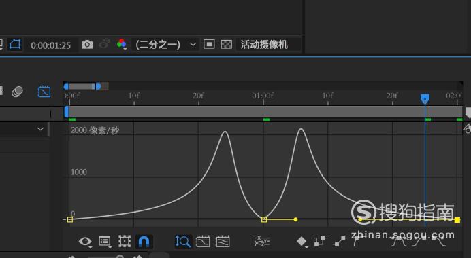Open the RGB channel color menu

(122, 44)
